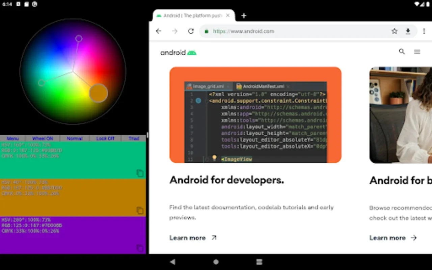Viewport: 432px width, 270px height.
Task: Open the color app Menu
Action: click(x=13, y=138)
